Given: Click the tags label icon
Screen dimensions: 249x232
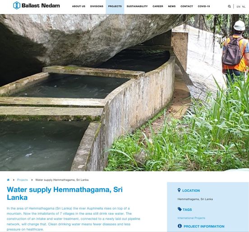Looking at the screenshot, I should 180,209.
